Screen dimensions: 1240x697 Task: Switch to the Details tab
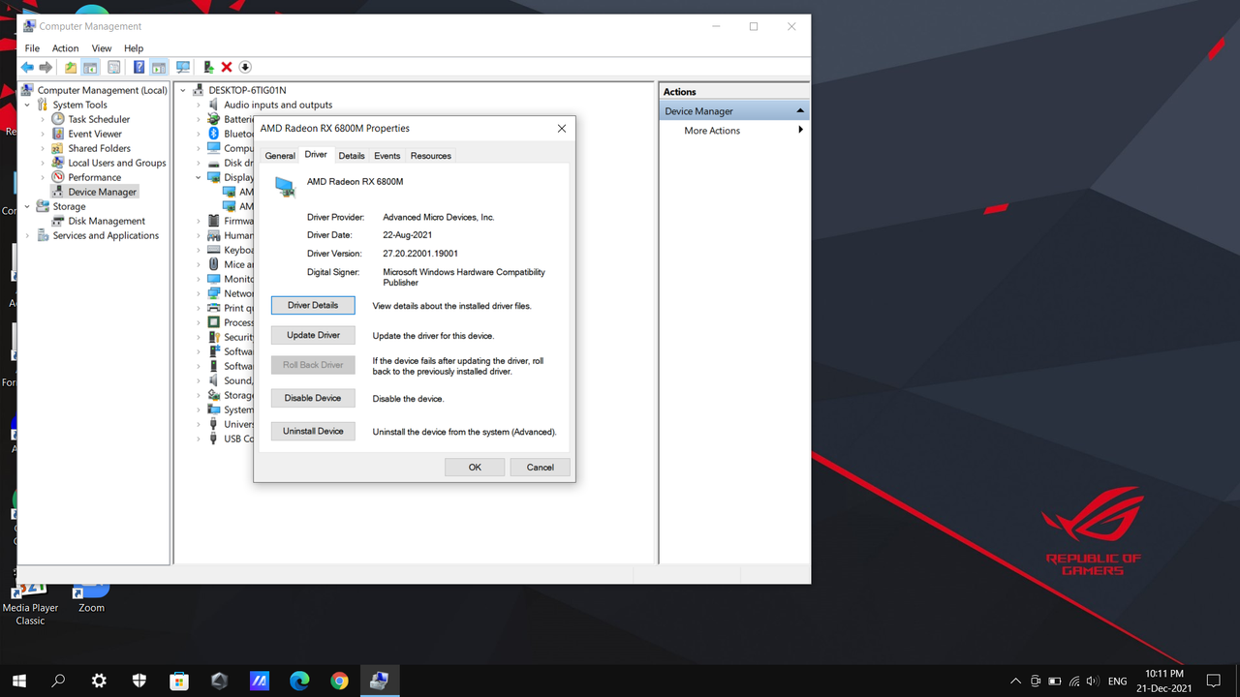click(x=352, y=156)
